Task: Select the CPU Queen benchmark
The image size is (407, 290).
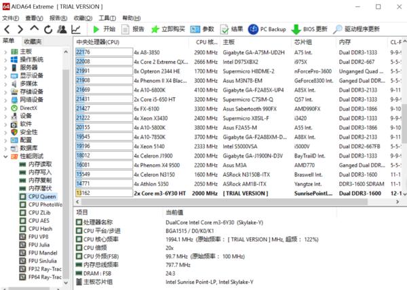Action: pyautogui.click(x=38, y=196)
